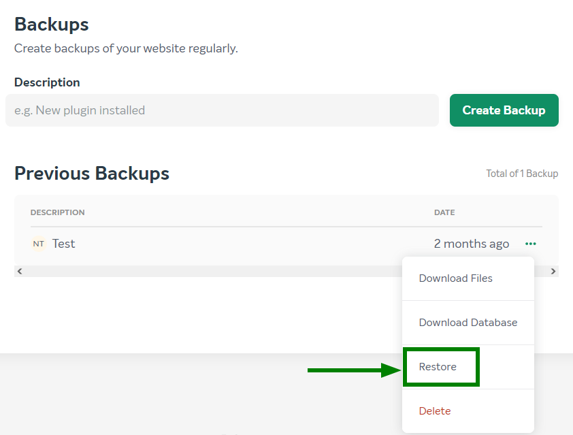Click the Description field label

[47, 82]
